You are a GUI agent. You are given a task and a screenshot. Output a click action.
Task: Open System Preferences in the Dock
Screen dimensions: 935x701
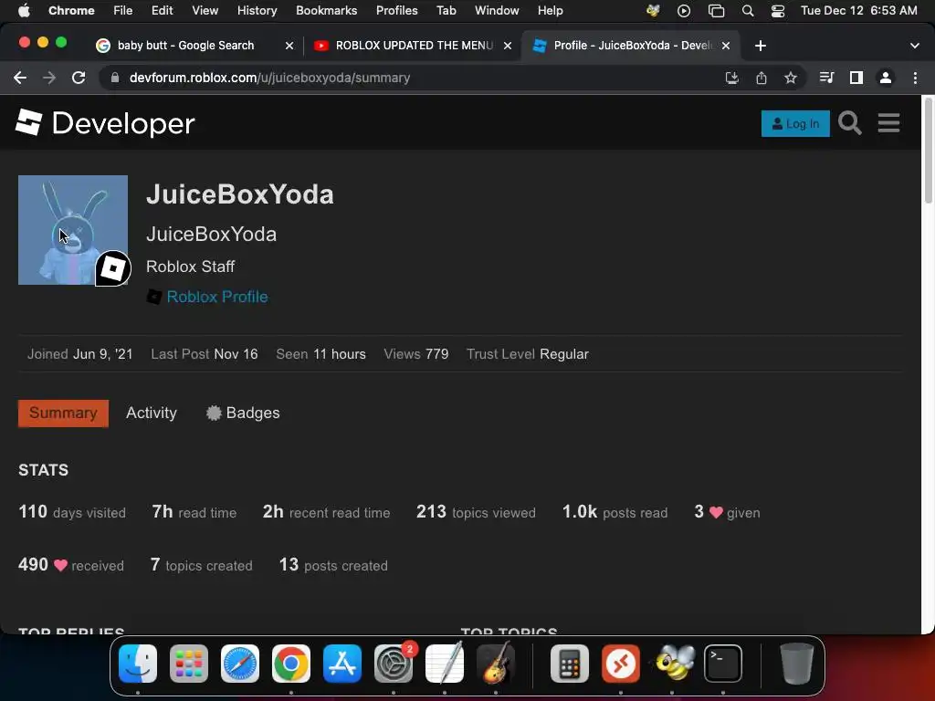point(394,663)
